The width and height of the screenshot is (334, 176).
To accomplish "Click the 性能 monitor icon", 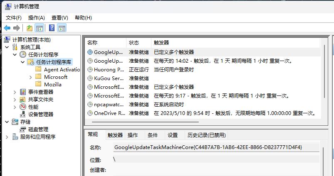I will tap(23, 107).
